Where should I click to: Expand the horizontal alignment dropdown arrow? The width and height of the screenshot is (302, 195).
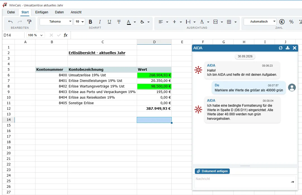[167, 22]
